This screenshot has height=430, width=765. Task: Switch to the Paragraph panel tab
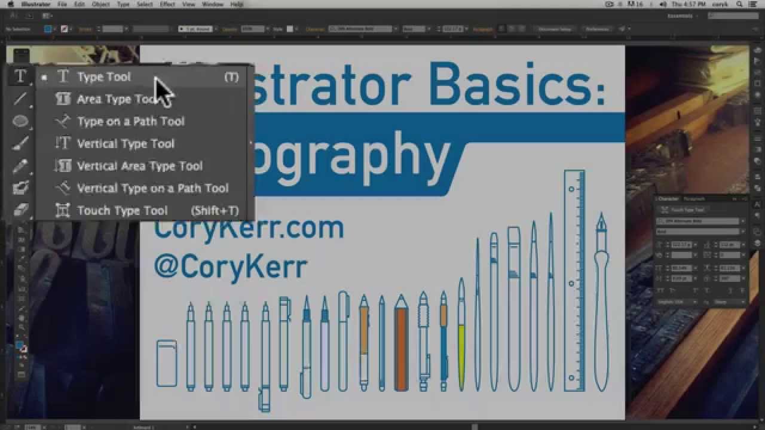click(694, 199)
